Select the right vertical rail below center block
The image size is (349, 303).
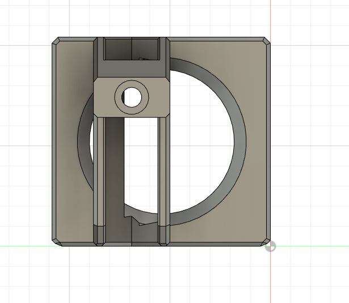tap(163, 171)
